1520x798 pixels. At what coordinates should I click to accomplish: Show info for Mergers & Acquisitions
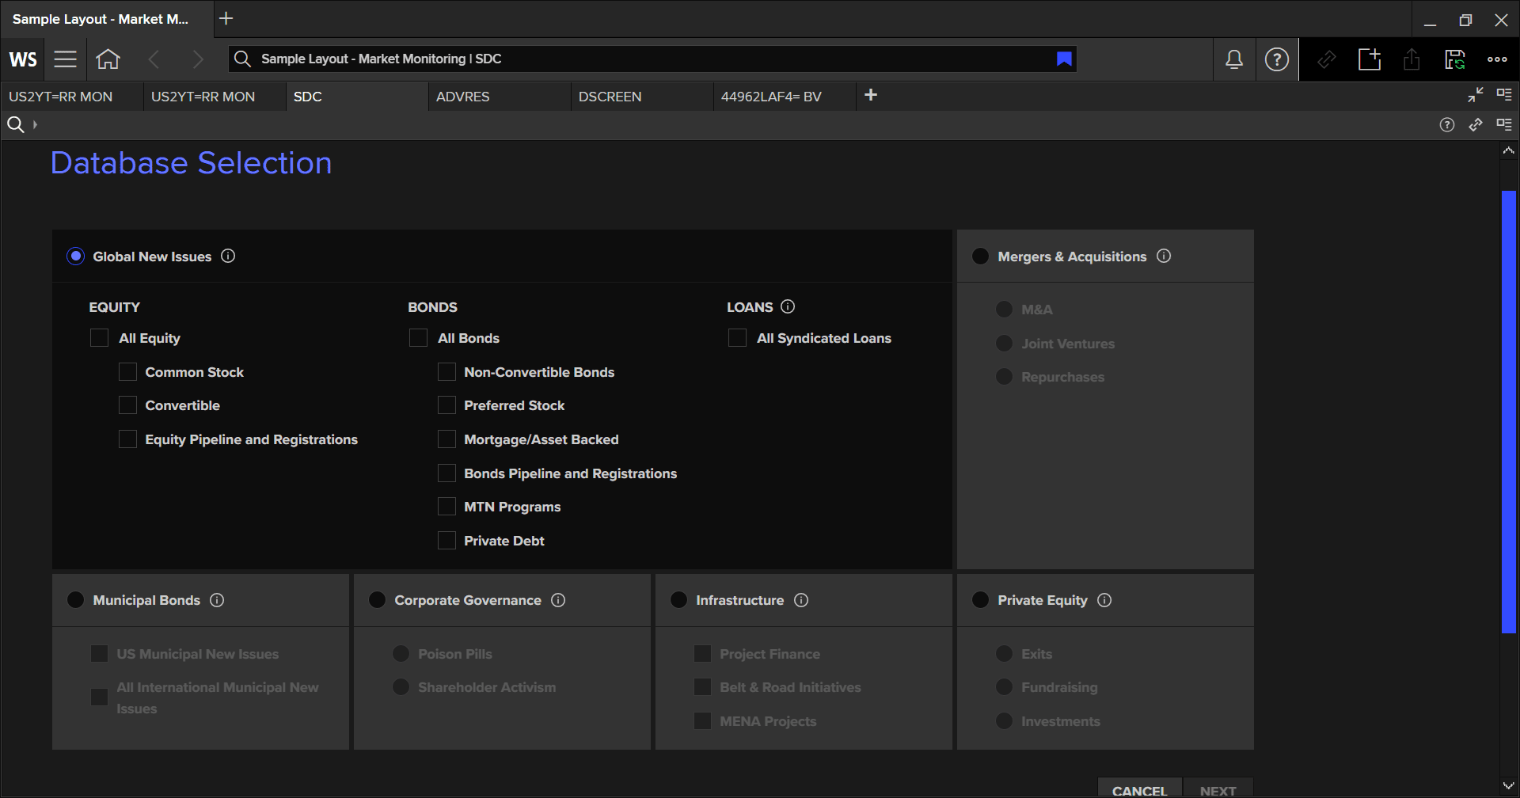tap(1164, 256)
